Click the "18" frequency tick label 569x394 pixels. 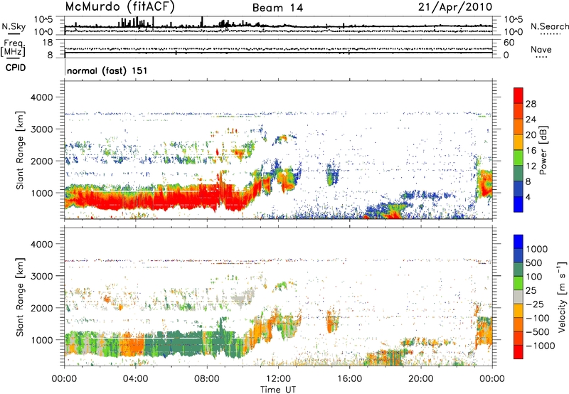tap(48, 43)
